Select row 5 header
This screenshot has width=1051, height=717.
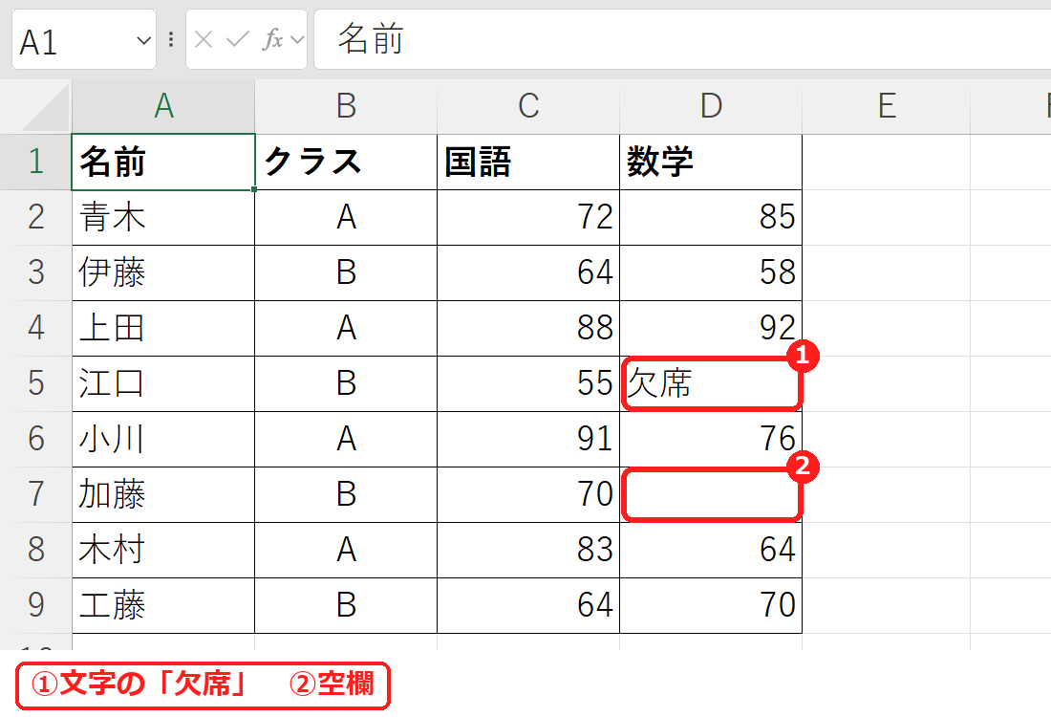click(36, 383)
